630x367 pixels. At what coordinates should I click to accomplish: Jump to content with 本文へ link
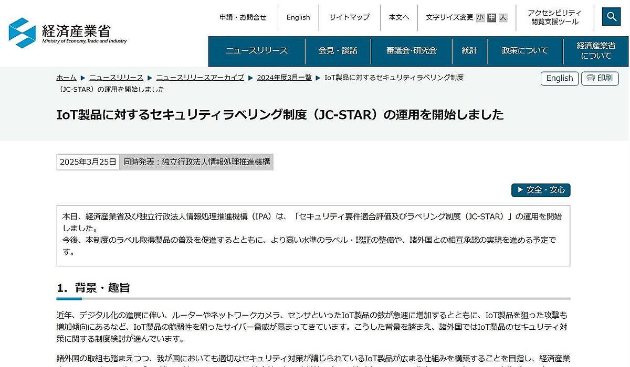pyautogui.click(x=398, y=17)
